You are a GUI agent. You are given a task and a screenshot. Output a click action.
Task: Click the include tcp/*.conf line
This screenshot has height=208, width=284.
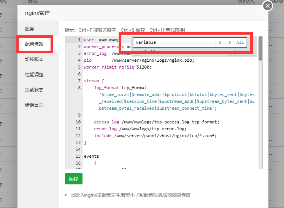155,136
